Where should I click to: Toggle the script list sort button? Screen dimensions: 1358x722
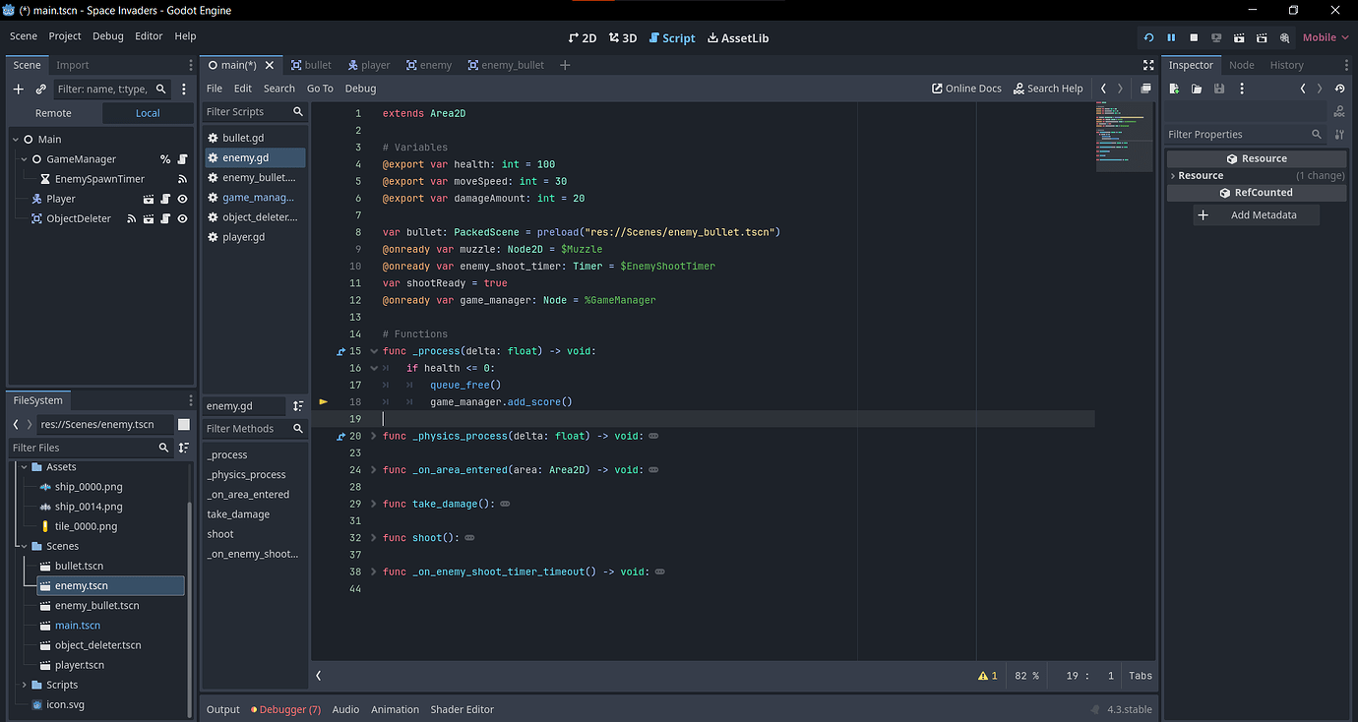pos(298,406)
